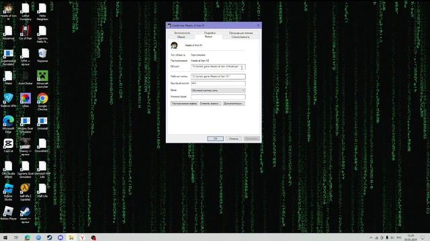Click the Комментарий comment field

pos(218,96)
